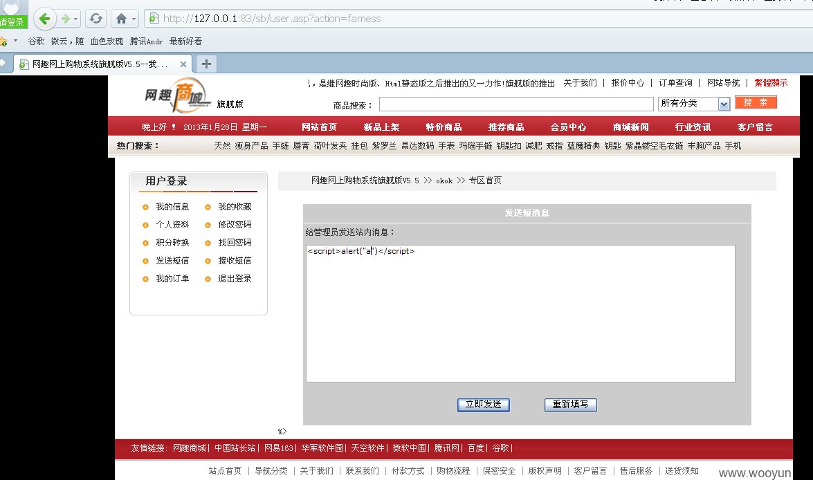
Task: Open the 血色玫瑰 bookmark
Action: (107, 41)
